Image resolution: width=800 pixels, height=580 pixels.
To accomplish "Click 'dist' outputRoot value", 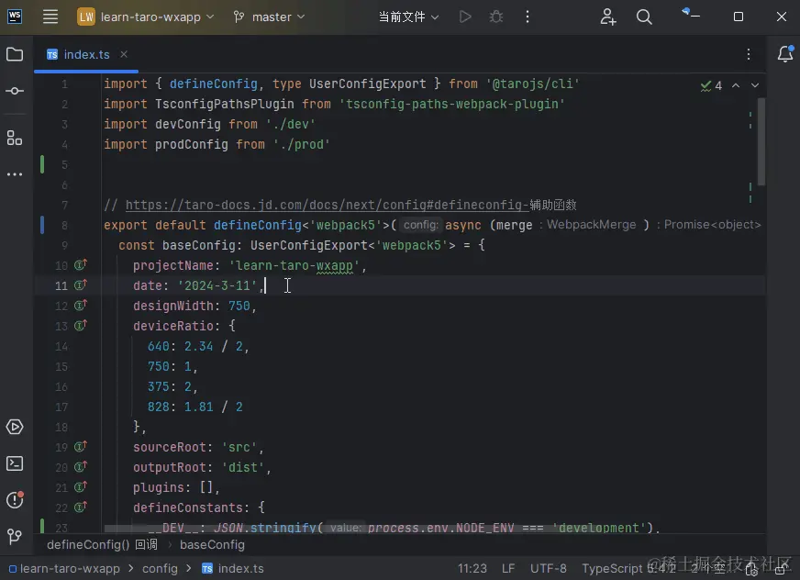I will (243, 467).
